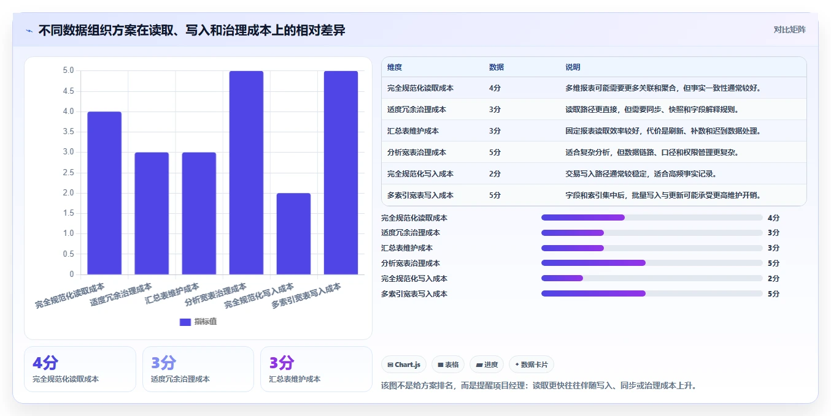Click the 适度冗余治理成本 progress bar
Screen dimensions: 831x416
pos(652,233)
